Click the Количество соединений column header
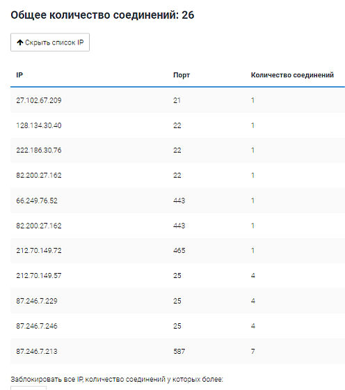Viewport: 345px width, 390px height. 292,75
